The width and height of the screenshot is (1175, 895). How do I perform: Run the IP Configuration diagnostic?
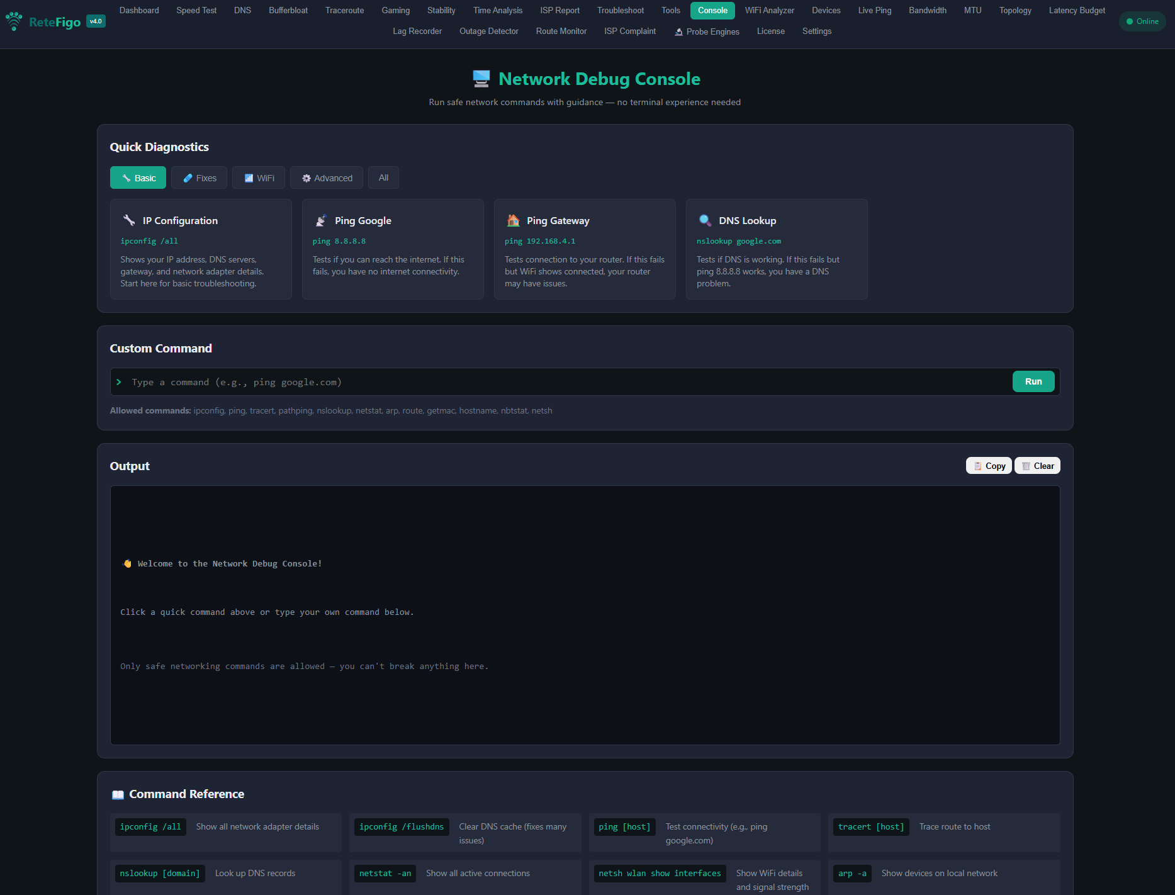click(200, 249)
